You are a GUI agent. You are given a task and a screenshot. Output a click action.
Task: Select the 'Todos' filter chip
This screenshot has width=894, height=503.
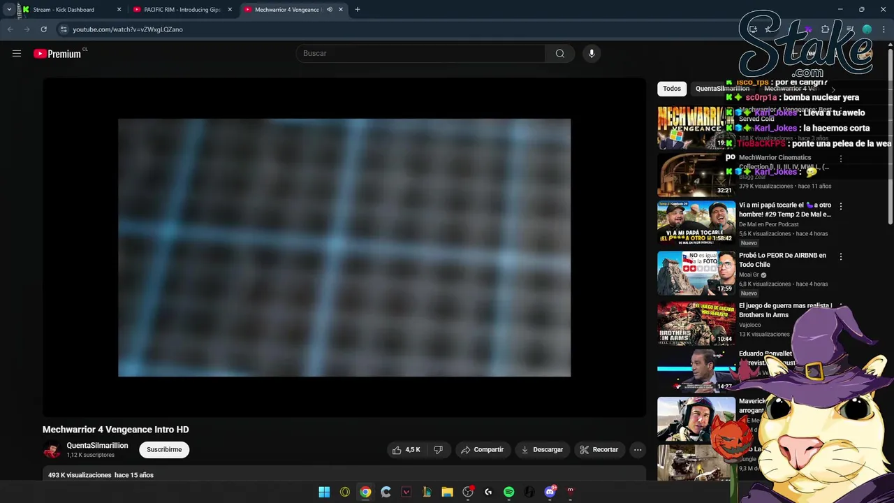pyautogui.click(x=672, y=89)
